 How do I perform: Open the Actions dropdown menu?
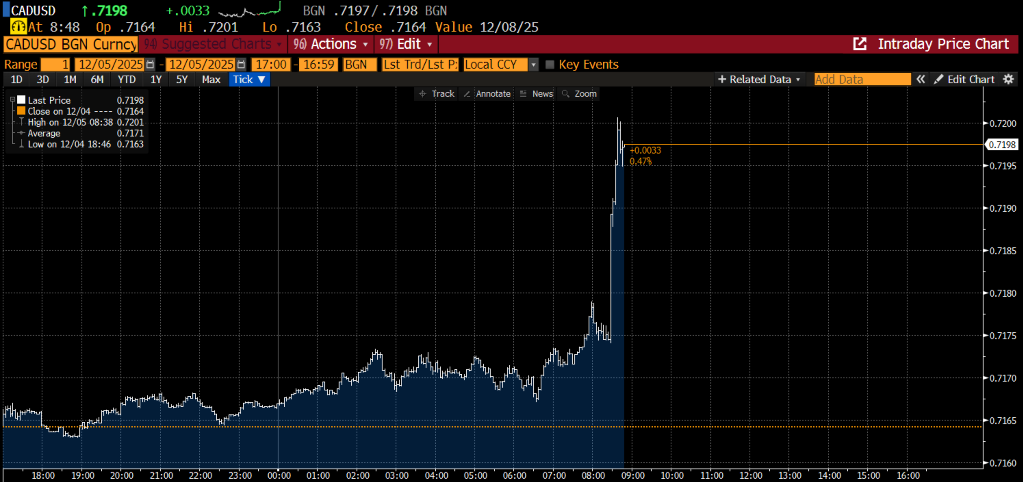coord(331,44)
